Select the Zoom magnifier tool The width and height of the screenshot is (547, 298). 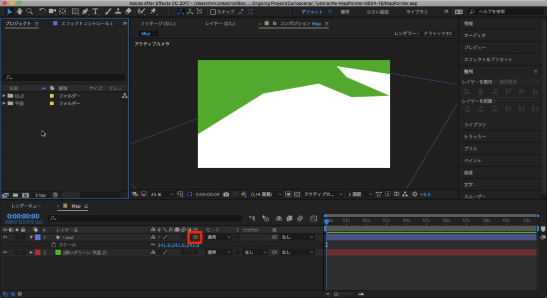[x=29, y=11]
